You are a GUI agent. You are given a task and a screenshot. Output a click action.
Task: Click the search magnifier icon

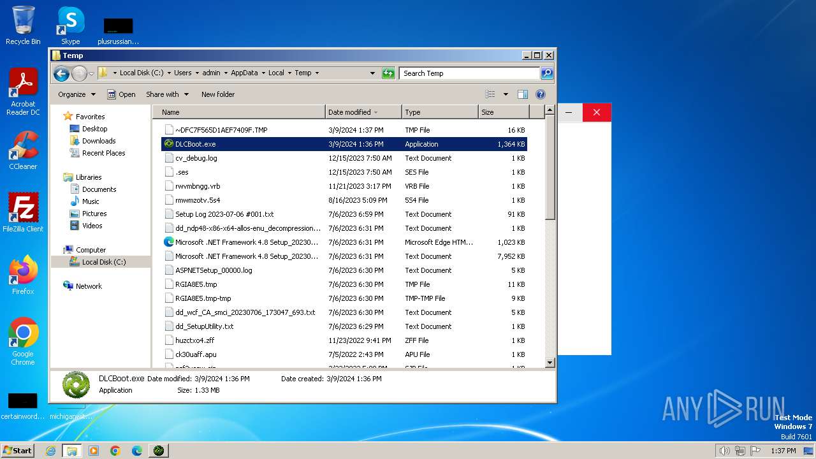point(547,73)
